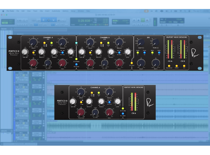Screen dimensions: 210x155
Task: Click Channel B Attack knob
Action: tap(90, 42)
